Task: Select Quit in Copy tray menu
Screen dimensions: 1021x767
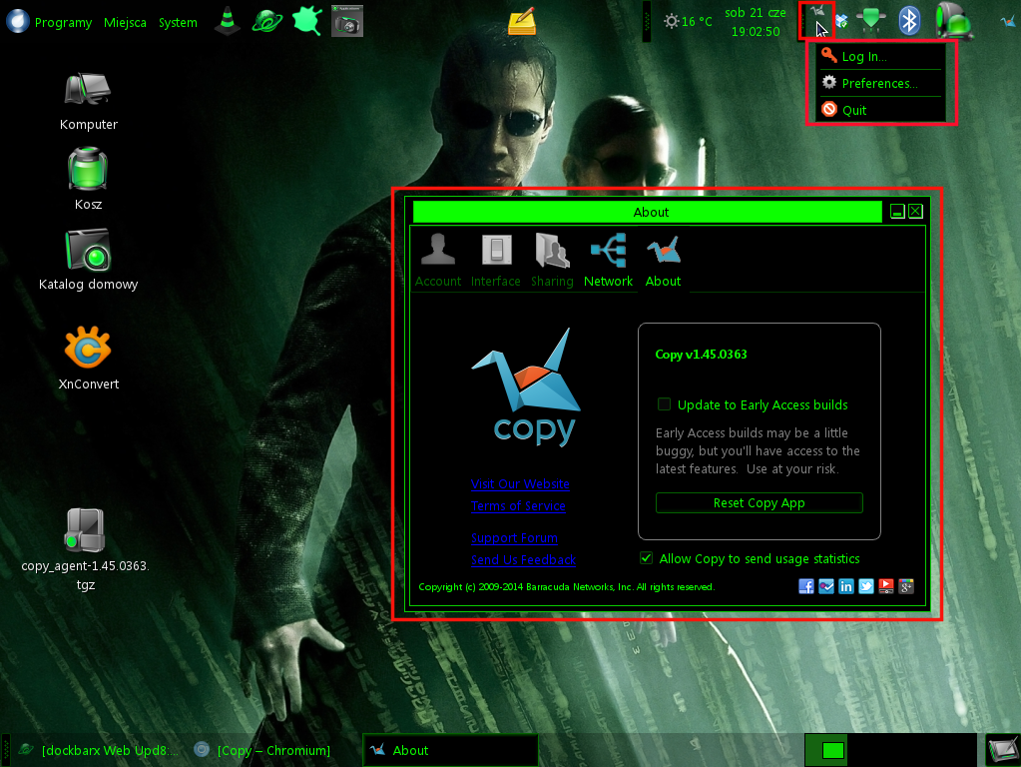Action: (x=879, y=110)
